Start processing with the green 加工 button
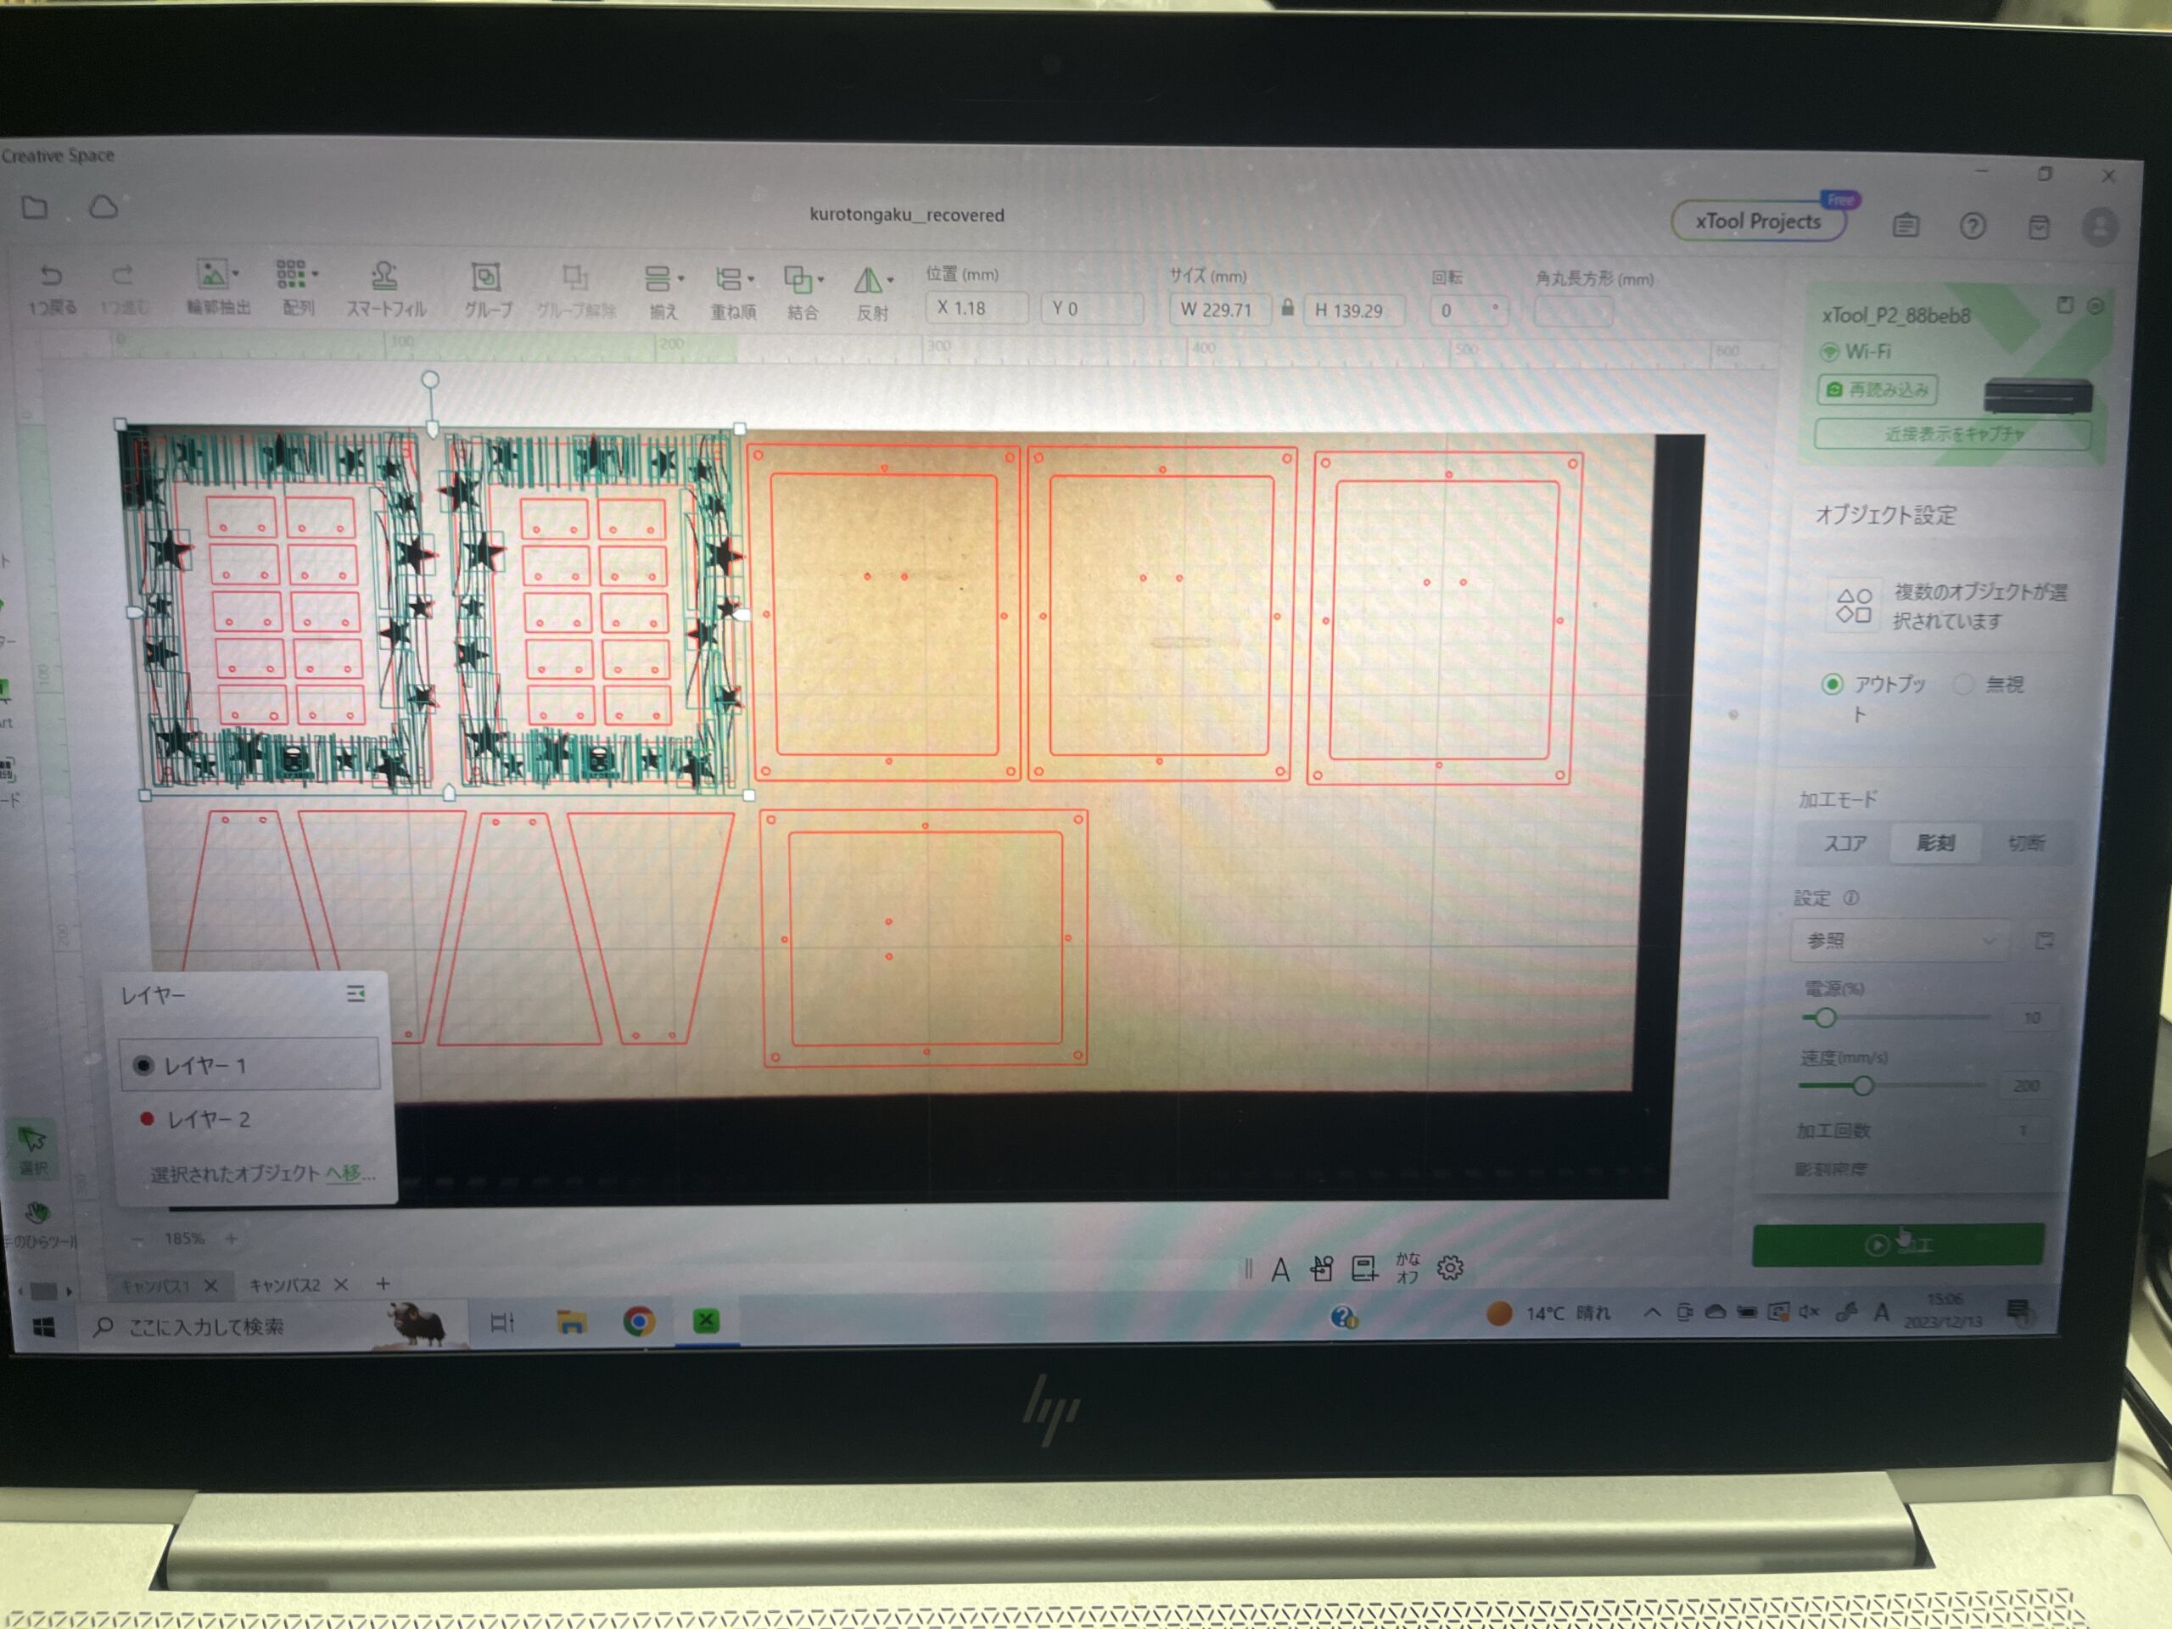Screen dimensions: 2172x1629 pyautogui.click(x=1898, y=1244)
